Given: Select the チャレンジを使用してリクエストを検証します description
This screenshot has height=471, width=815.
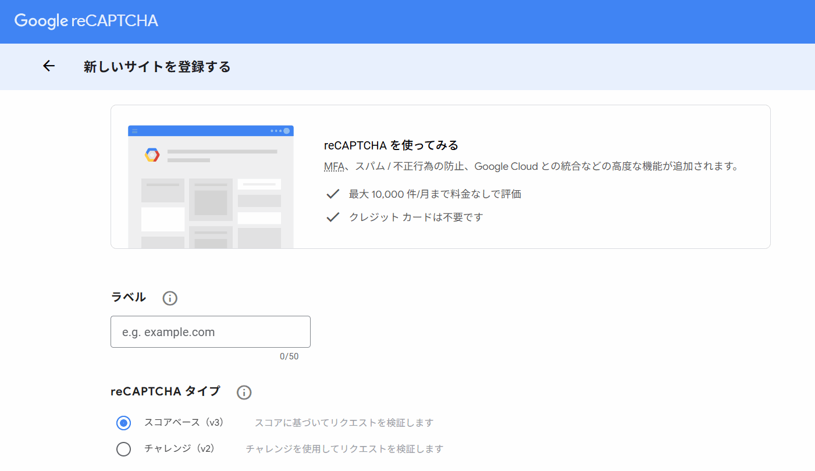Looking at the screenshot, I should click(x=344, y=449).
